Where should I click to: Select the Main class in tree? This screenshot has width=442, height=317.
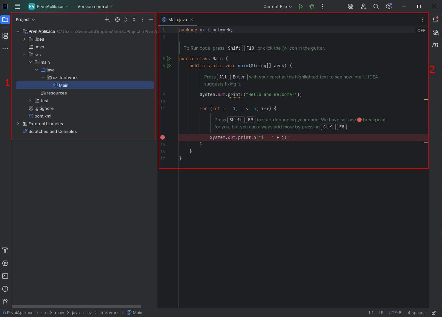coord(84,85)
